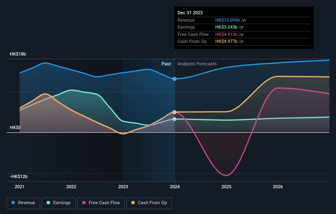Select the Cash From Op marker at 2024
The height and width of the screenshot is (214, 336).
click(174, 112)
